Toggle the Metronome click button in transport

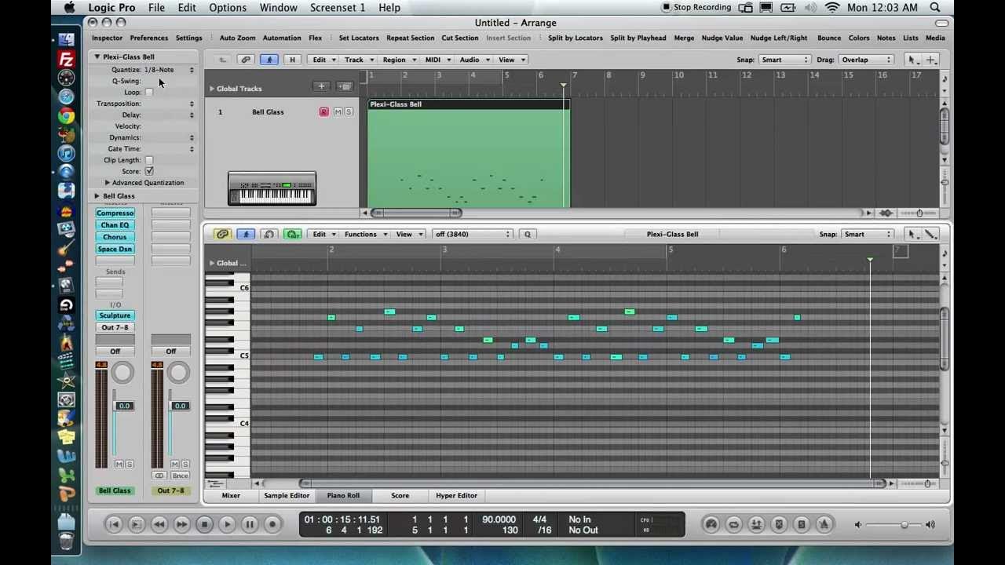824,524
